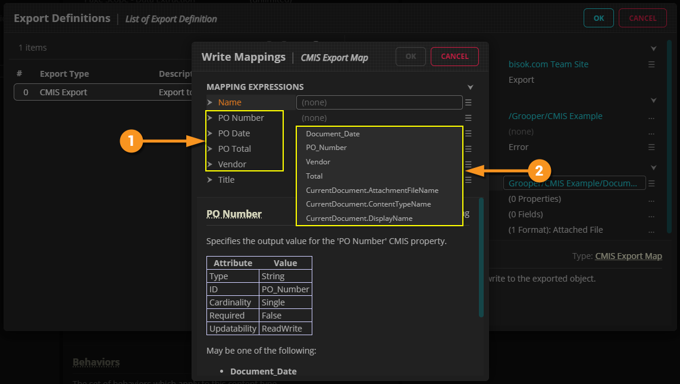Choose PO_Number in the dropdown list
Image resolution: width=680 pixels, height=384 pixels.
[x=326, y=148]
